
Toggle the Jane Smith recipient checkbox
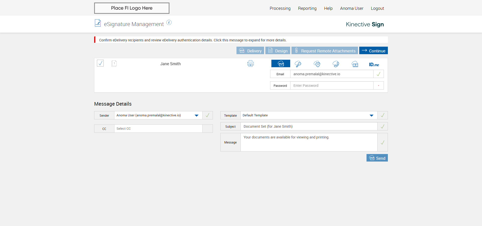100,63
